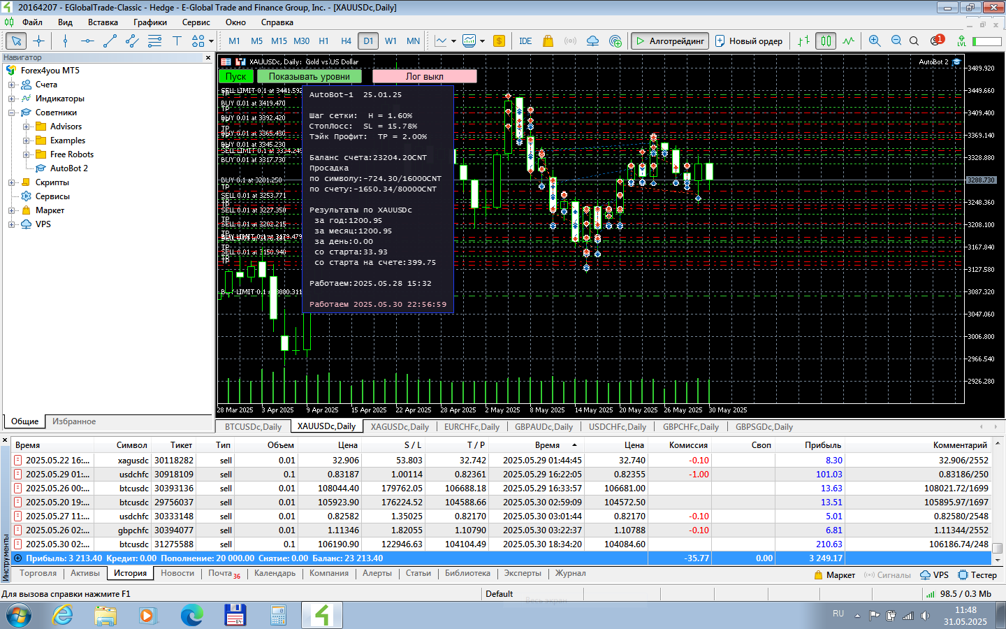Viewport: 1006px width, 629px height.
Task: Expand the Индикаторы tree node
Action: coord(11,99)
